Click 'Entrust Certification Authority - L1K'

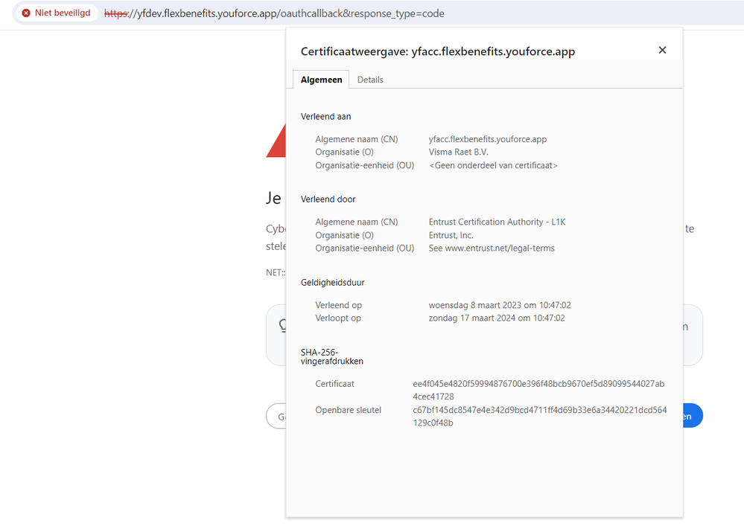pos(497,222)
